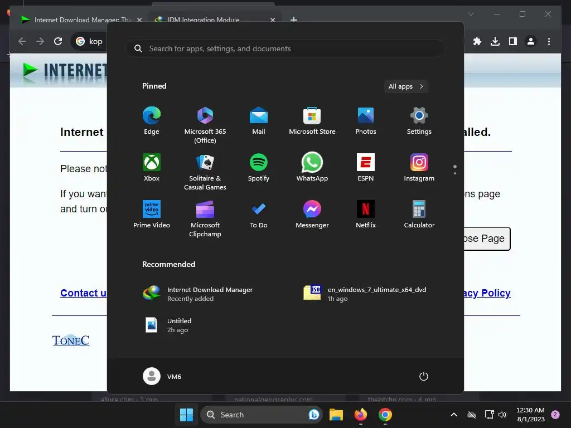
Task: Open Solitaire & Casual Games
Action: (205, 173)
